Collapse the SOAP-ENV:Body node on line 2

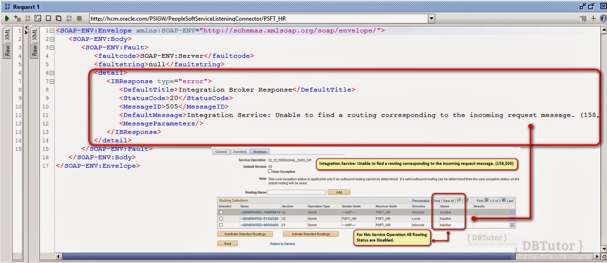coord(52,39)
